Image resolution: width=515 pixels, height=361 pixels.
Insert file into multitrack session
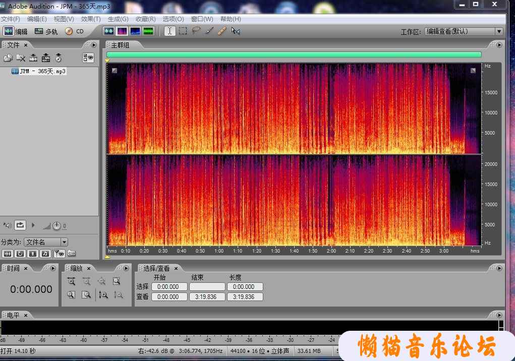coord(46,58)
